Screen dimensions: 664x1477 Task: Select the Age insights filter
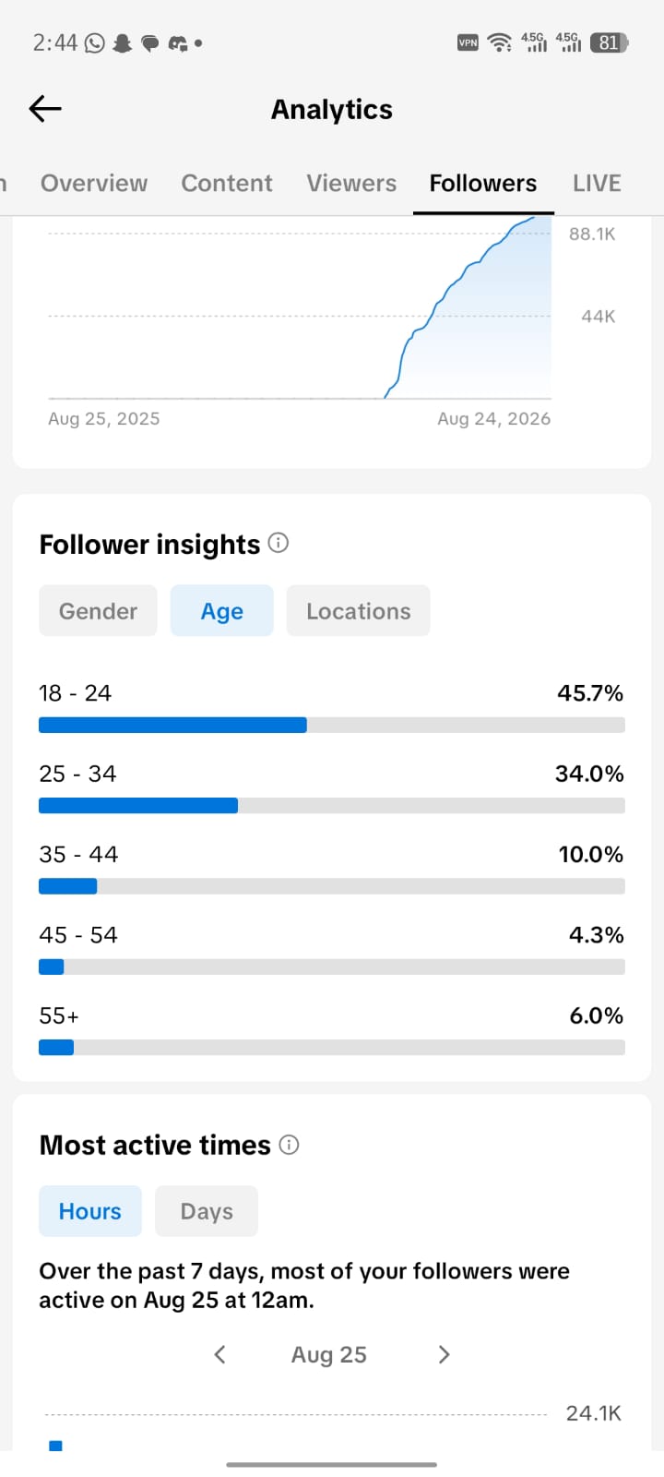tap(222, 611)
